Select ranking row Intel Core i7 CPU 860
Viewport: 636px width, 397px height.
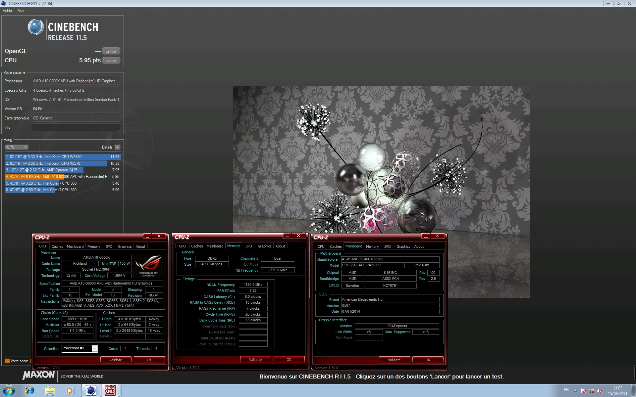pos(63,190)
